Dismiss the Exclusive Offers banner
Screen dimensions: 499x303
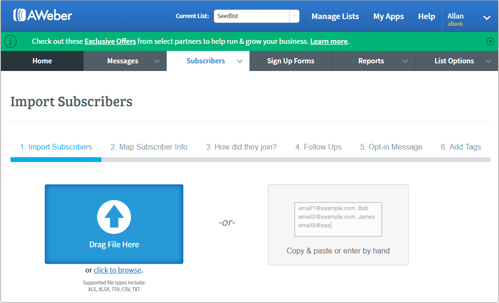(490, 41)
